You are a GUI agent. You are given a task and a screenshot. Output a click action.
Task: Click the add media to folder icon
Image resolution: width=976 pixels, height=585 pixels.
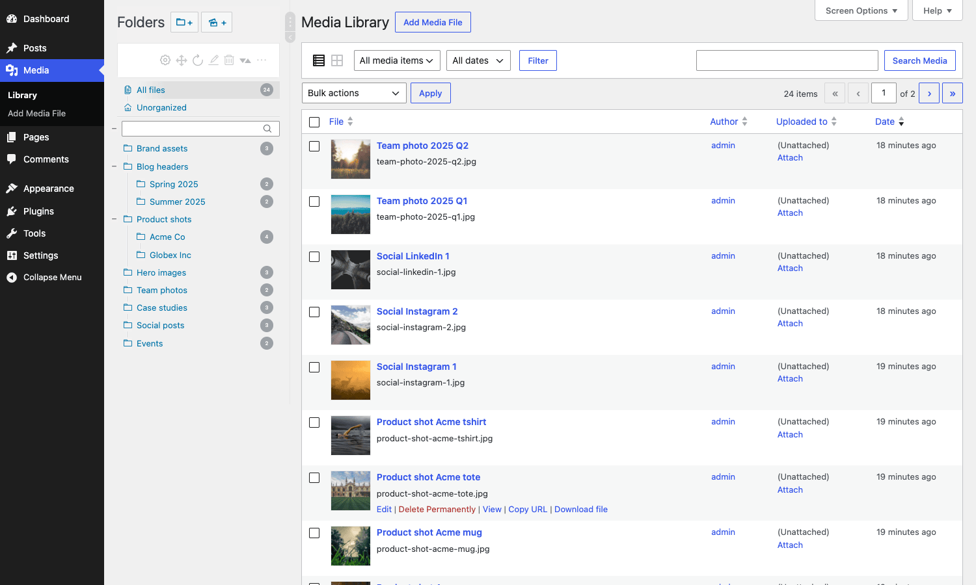tap(217, 22)
